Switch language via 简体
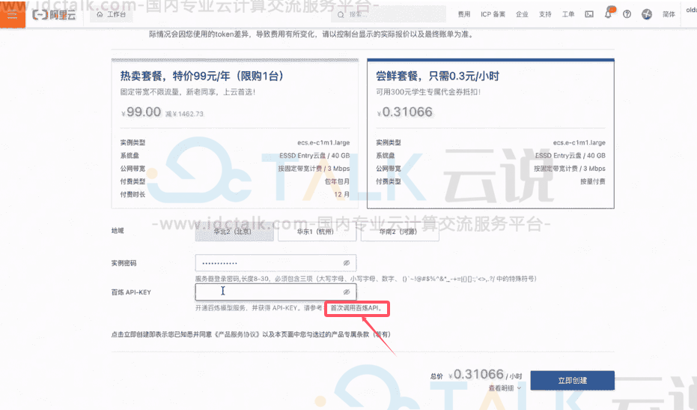The width and height of the screenshot is (697, 410). point(669,14)
